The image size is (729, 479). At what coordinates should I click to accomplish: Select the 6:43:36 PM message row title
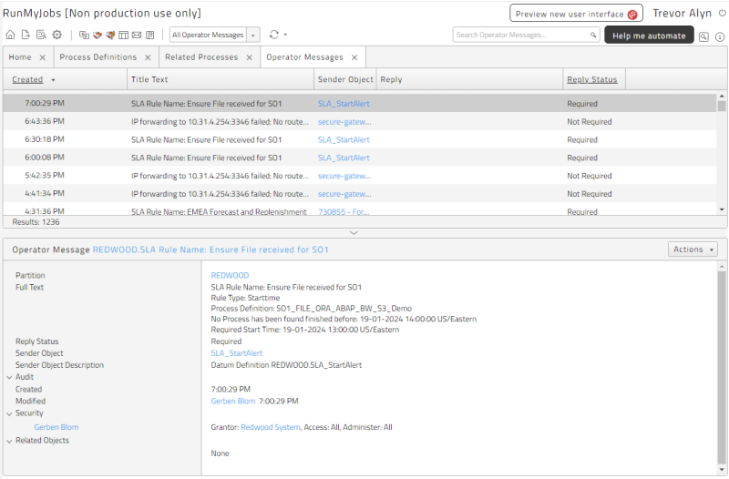tap(220, 122)
